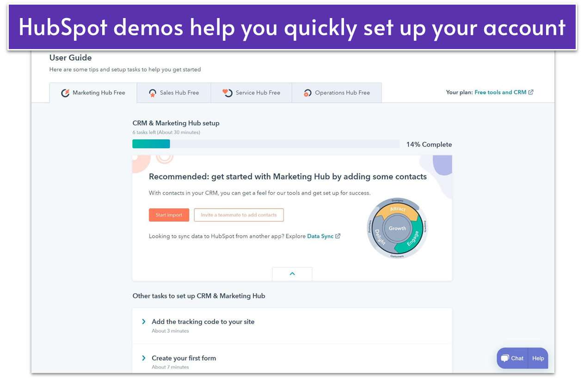This screenshot has width=584, height=379.
Task: Click Invite a teammate to add contacts
Action: coord(239,215)
